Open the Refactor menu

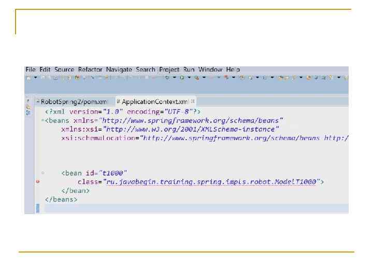(90, 69)
